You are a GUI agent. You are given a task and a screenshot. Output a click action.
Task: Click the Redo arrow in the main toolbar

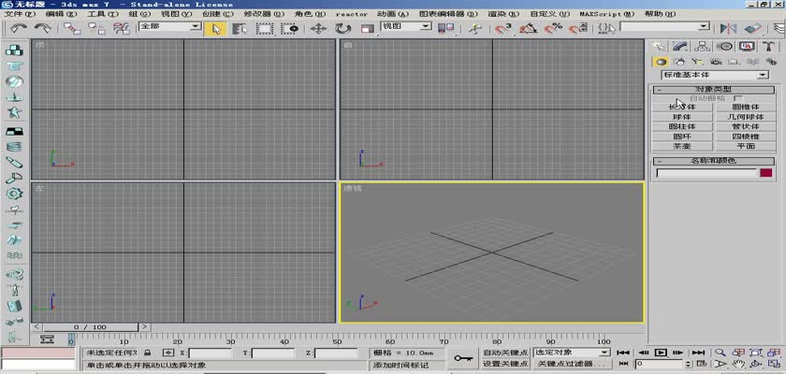tap(42, 29)
